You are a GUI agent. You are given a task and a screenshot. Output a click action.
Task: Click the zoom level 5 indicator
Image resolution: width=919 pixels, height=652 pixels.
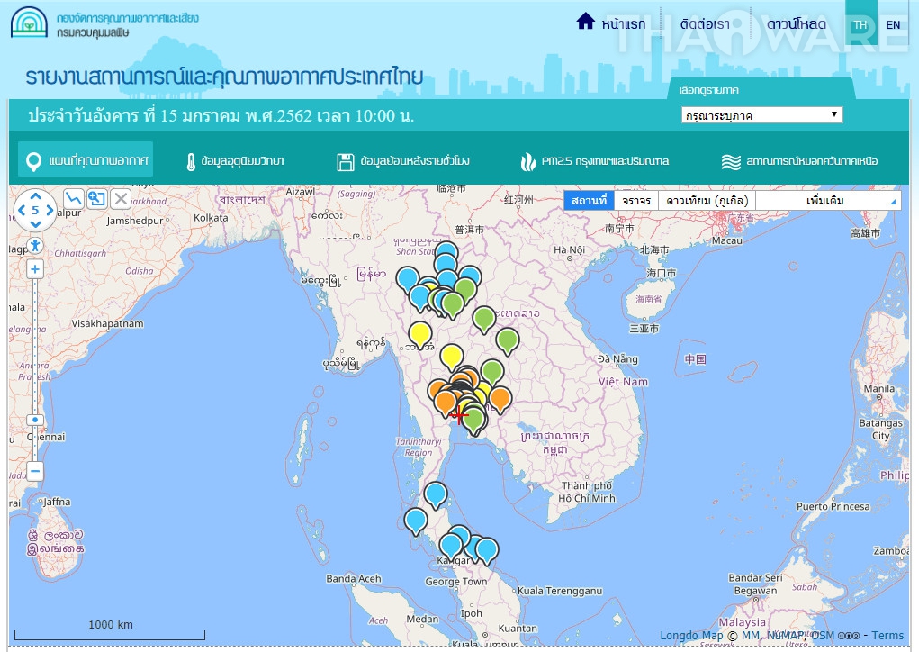[x=35, y=210]
